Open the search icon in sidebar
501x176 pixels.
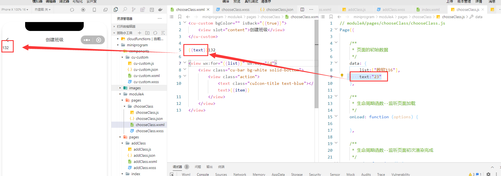pyautogui.click(x=125, y=9)
